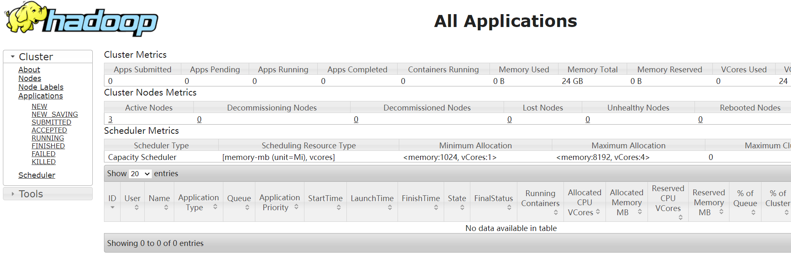
Task: Sort table by Running Containers column
Action: pyautogui.click(x=540, y=201)
